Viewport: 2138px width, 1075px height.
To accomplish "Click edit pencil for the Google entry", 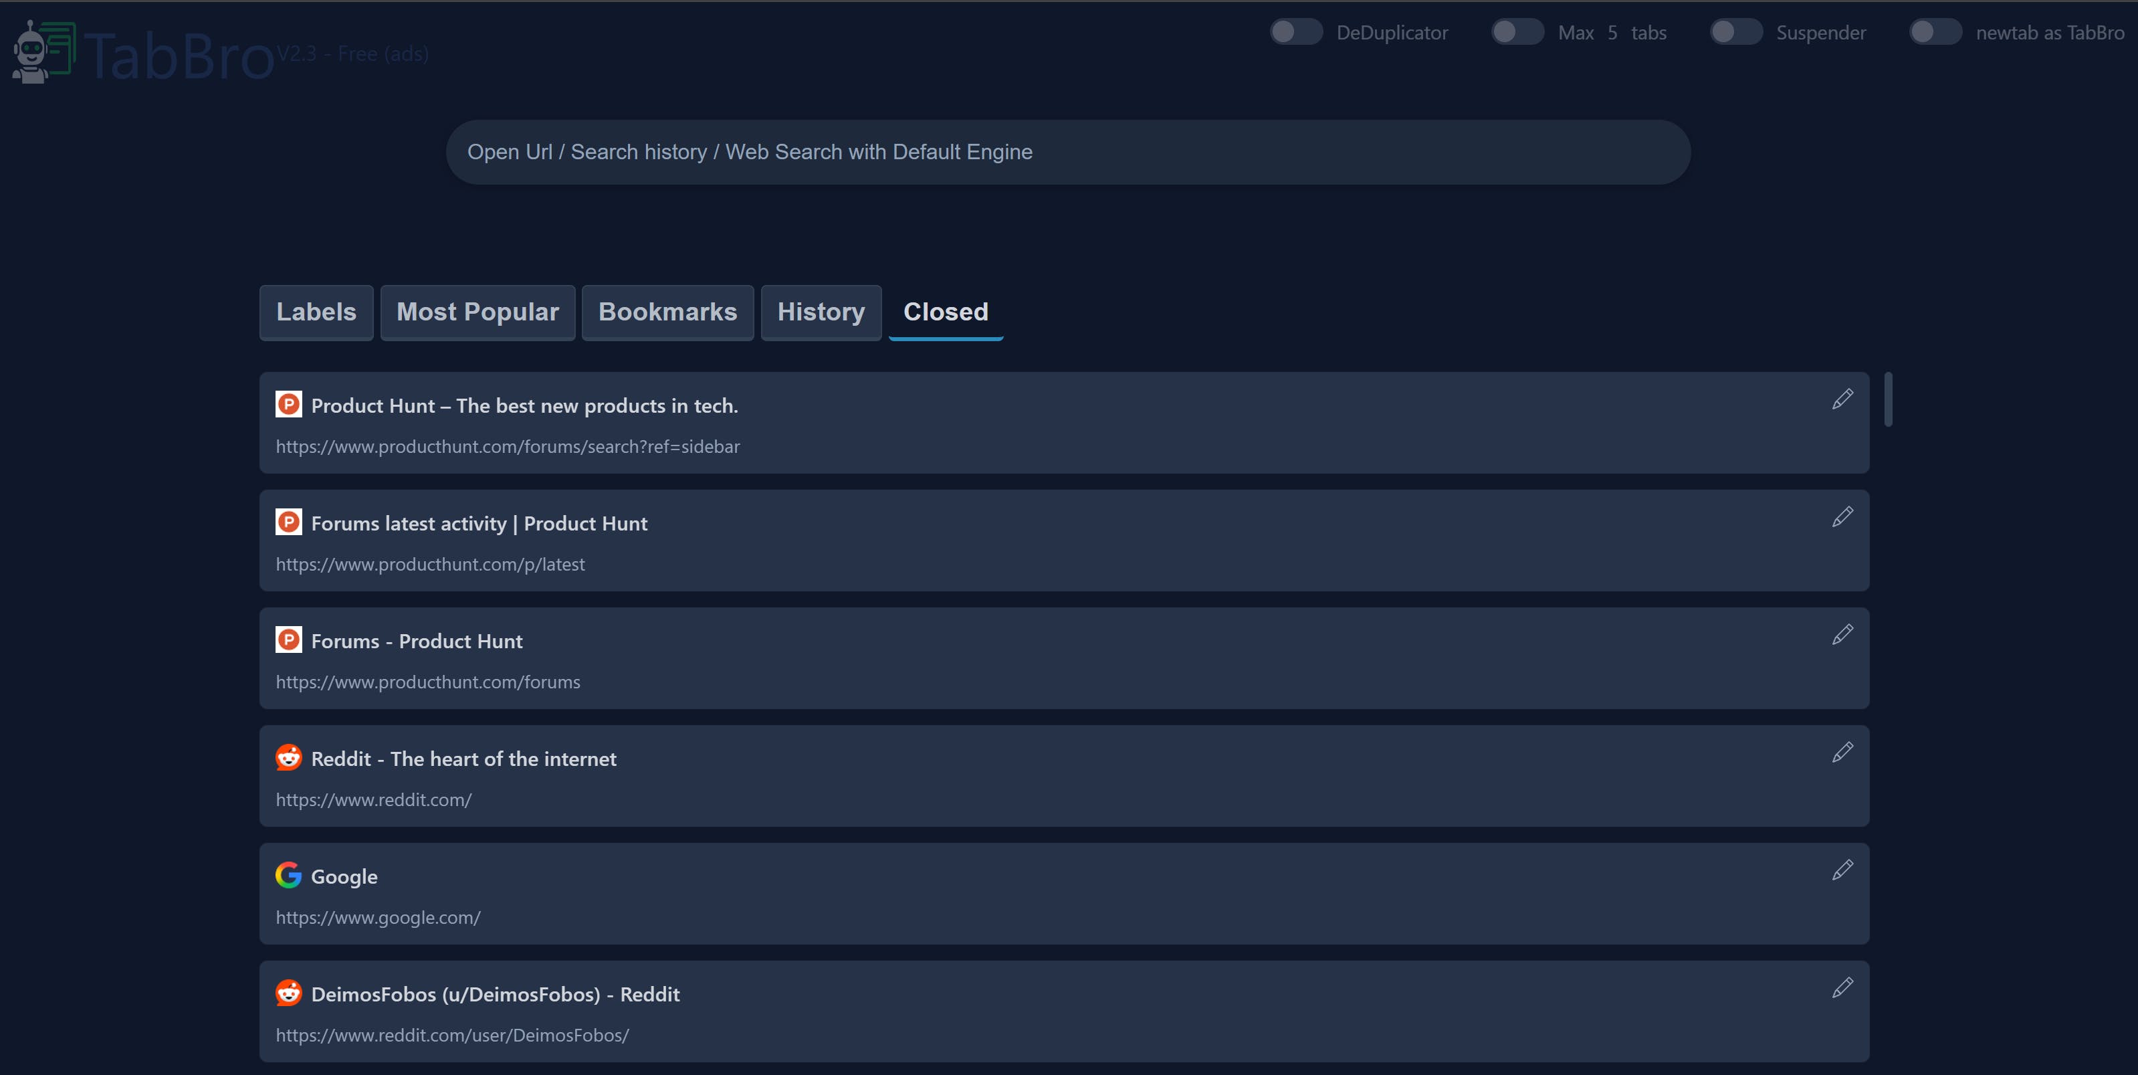I will pyautogui.click(x=1842, y=871).
